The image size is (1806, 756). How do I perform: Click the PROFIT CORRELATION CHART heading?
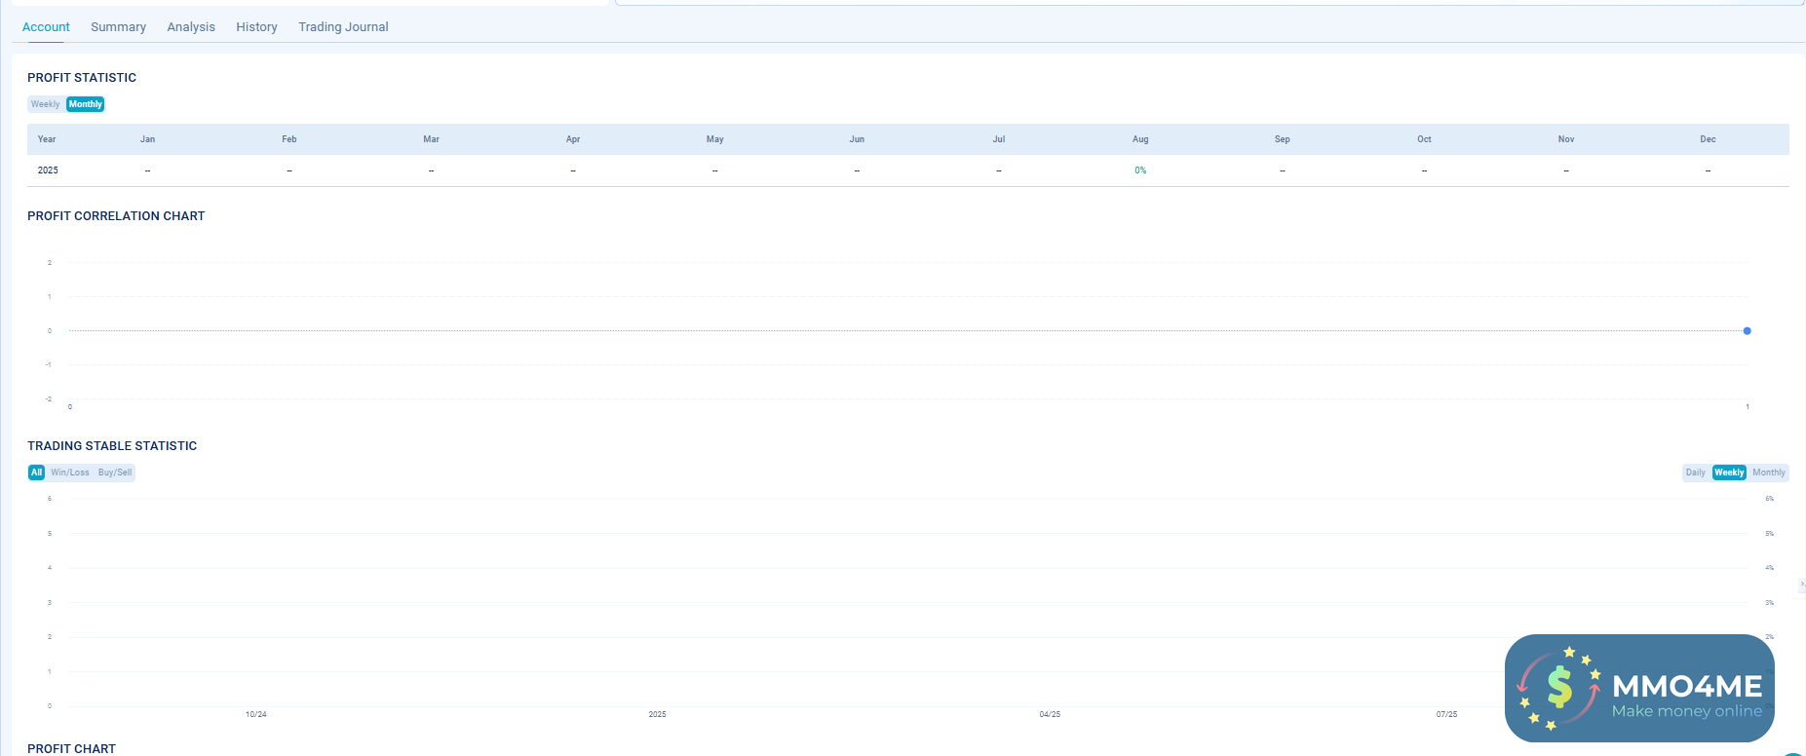tap(116, 216)
